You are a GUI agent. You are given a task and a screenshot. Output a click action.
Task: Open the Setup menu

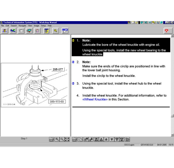pos(43,26)
